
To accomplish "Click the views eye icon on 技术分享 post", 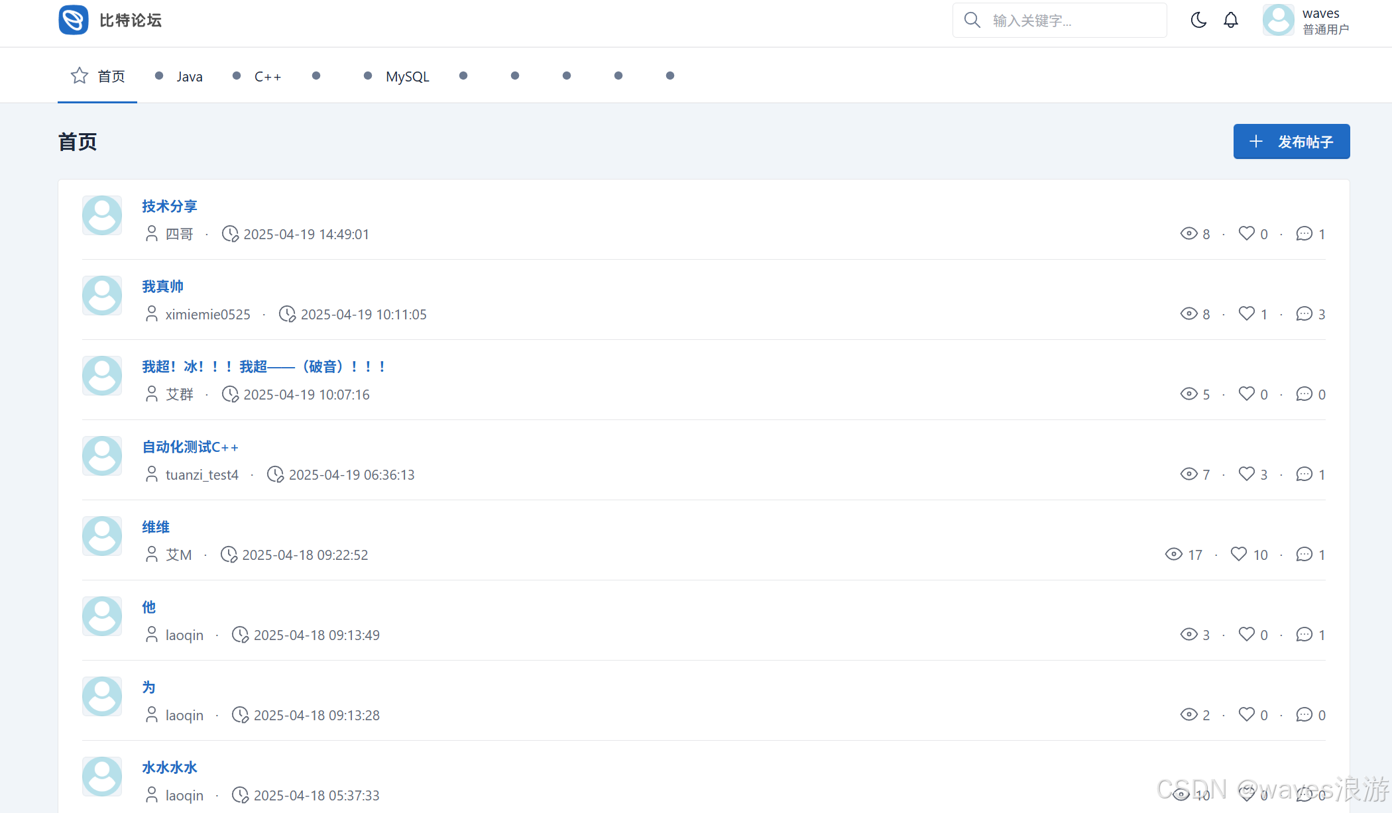I will 1189,233.
